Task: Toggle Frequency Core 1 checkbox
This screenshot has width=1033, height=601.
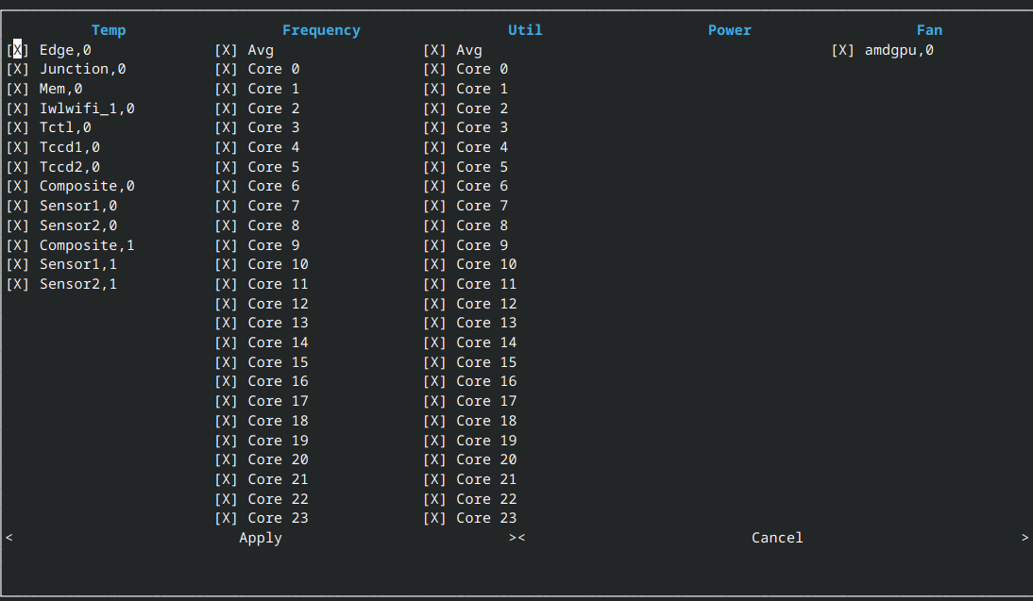Action: (226, 89)
